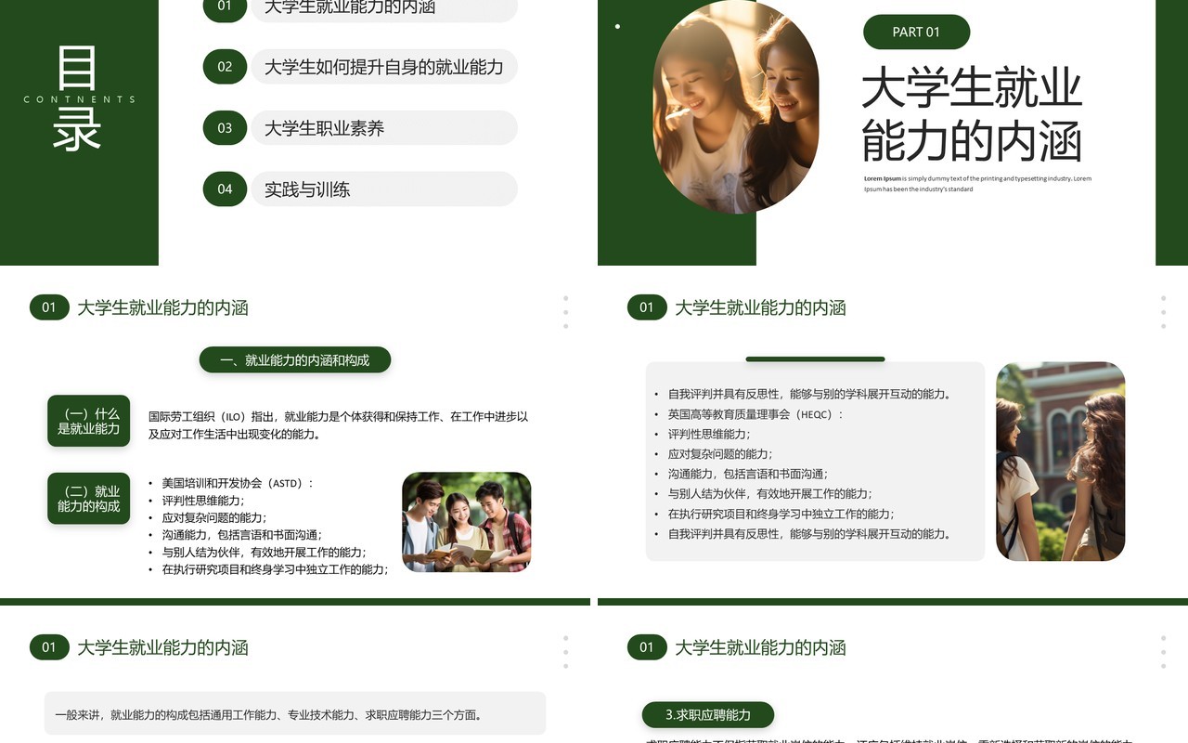Click the three dots on the 3.求职应聘能力 slide
Viewport: 1188px width, 743px height.
pos(1164,652)
